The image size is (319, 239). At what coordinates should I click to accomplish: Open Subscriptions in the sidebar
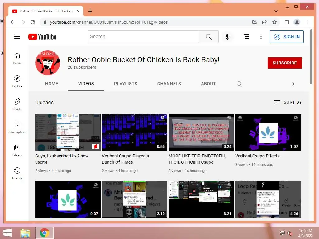[x=17, y=127]
